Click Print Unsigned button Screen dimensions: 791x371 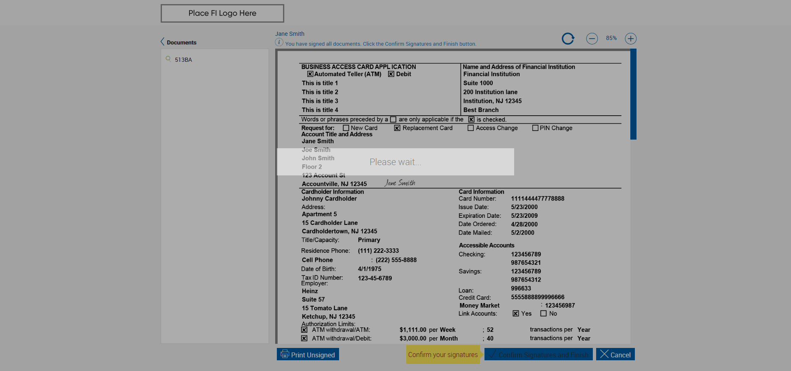coord(308,354)
